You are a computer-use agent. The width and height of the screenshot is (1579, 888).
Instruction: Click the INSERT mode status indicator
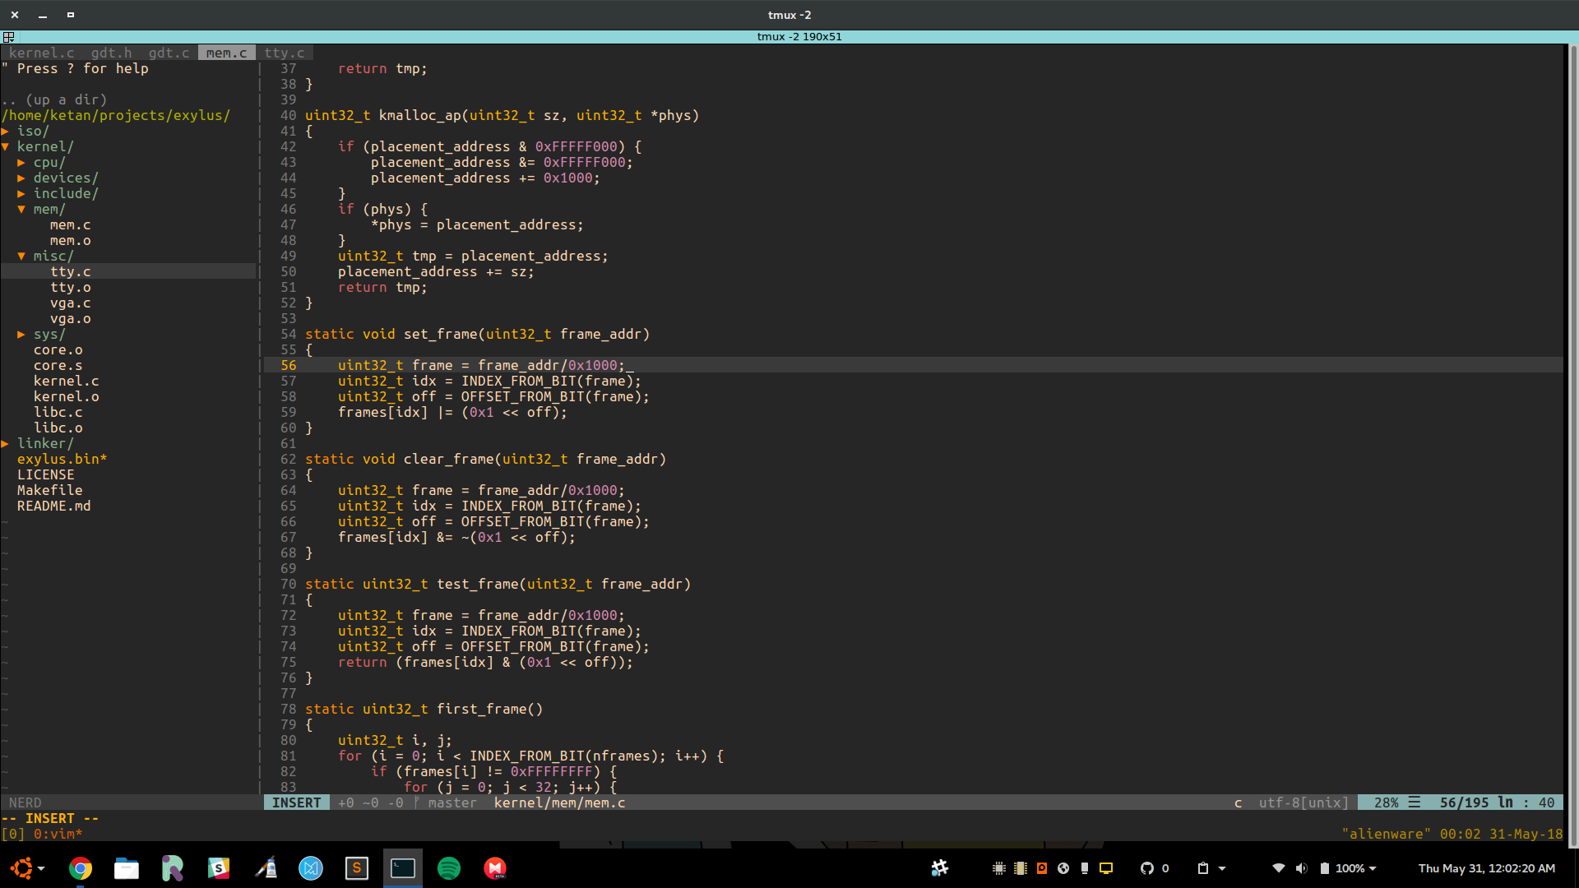point(296,802)
